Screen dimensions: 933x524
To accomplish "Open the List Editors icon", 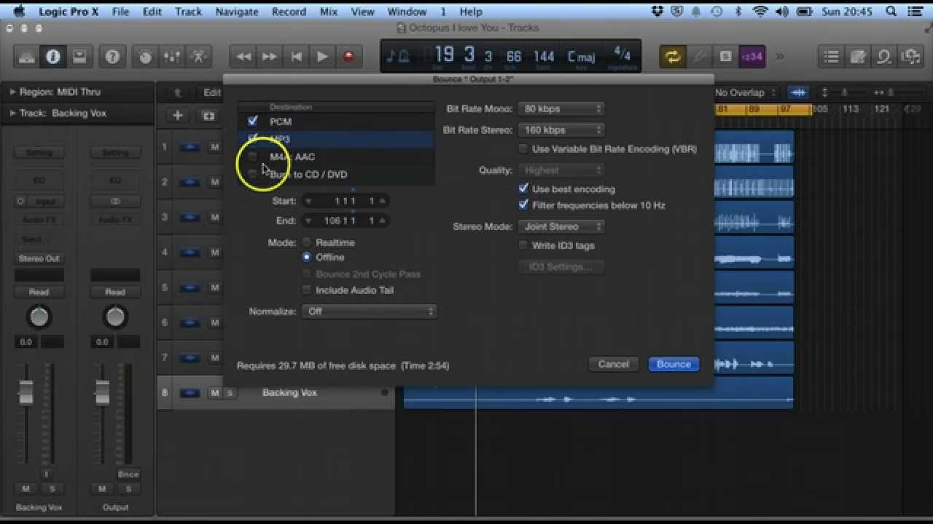I will tap(831, 56).
